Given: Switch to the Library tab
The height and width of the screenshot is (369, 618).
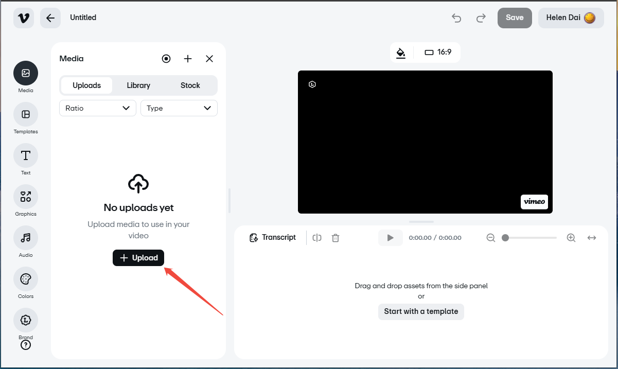Looking at the screenshot, I should pyautogui.click(x=138, y=85).
